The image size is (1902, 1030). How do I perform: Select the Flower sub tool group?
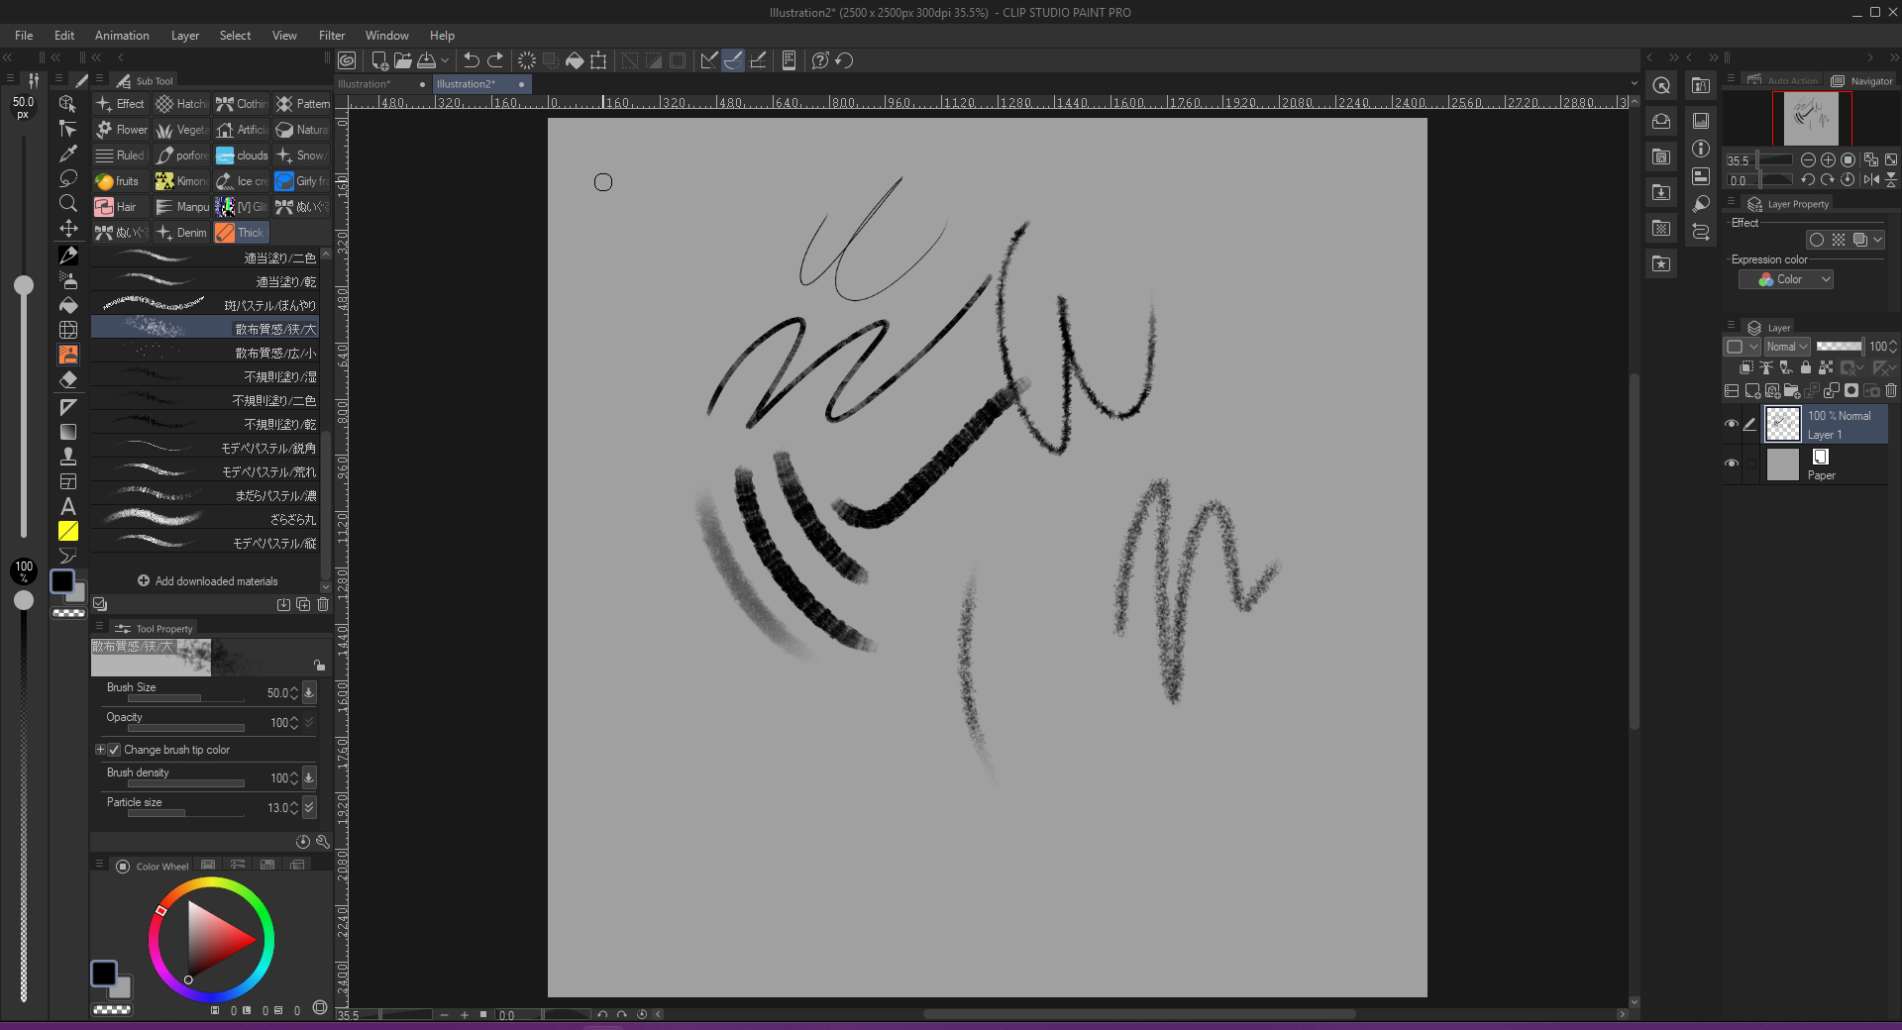pos(121,130)
